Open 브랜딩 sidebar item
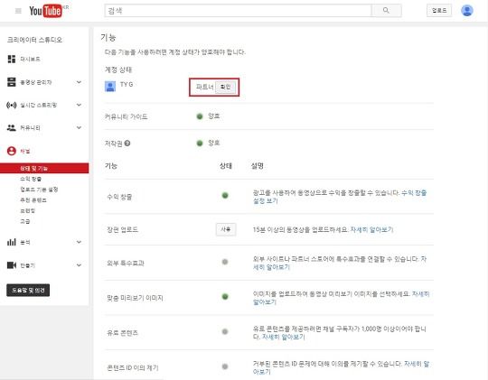The height and width of the screenshot is (380, 488). click(x=27, y=210)
